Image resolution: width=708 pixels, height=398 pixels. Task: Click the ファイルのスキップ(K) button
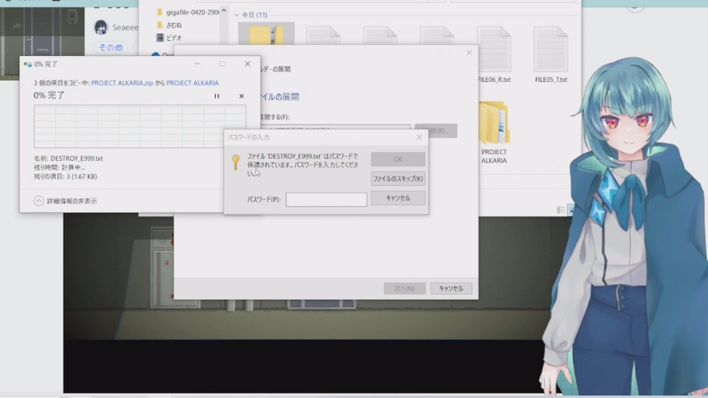pos(398,178)
